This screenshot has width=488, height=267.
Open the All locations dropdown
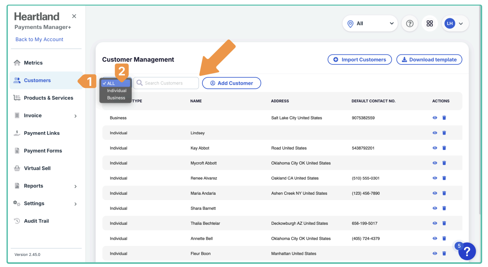370,24
